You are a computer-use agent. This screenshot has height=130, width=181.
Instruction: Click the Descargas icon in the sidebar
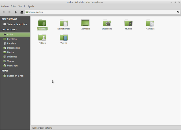coord(5,65)
